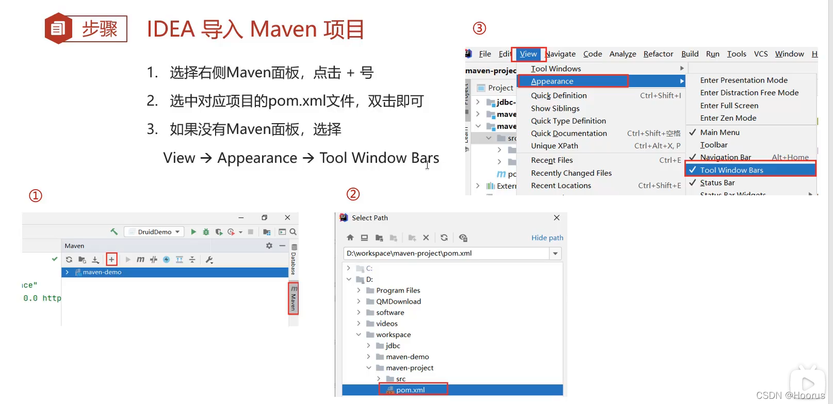833x404 pixels.
Task: Click the Search Everywhere magnifier icon
Action: click(293, 232)
